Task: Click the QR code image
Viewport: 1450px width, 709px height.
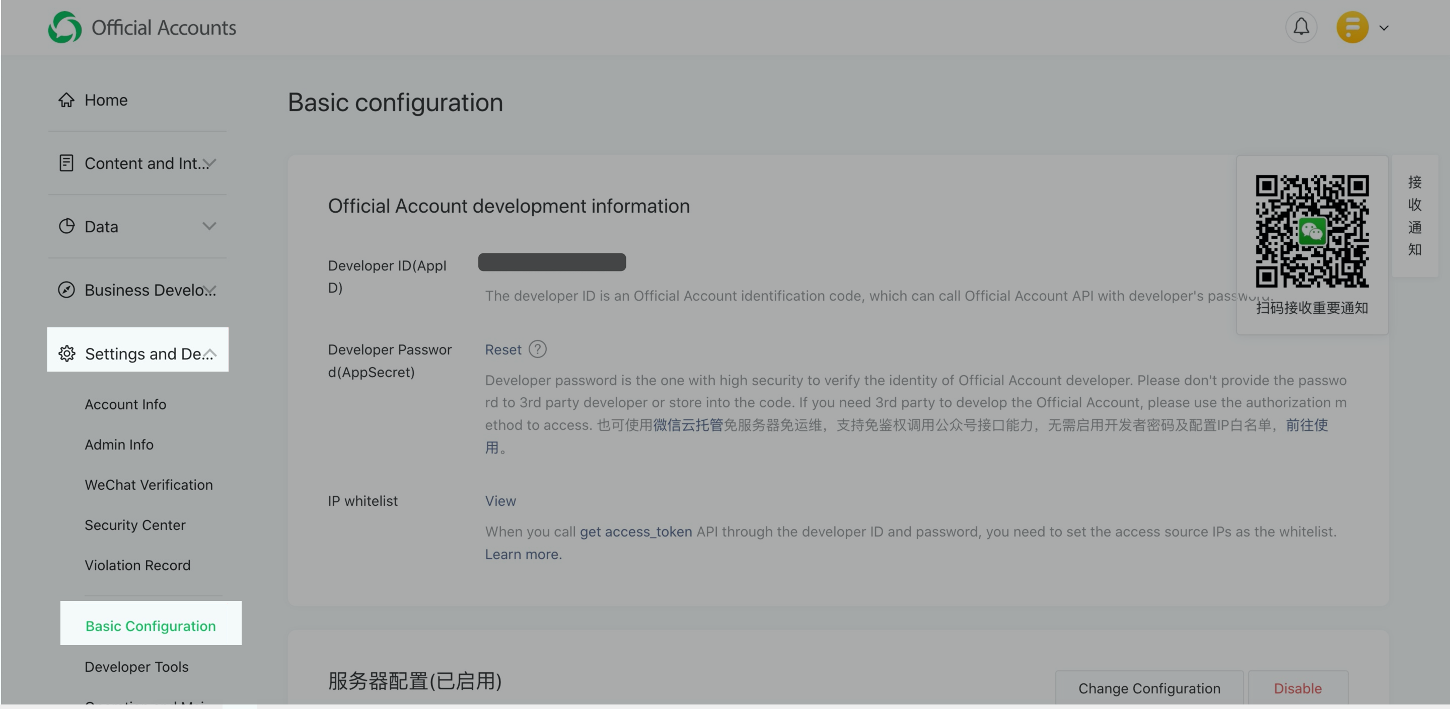Action: point(1312,231)
